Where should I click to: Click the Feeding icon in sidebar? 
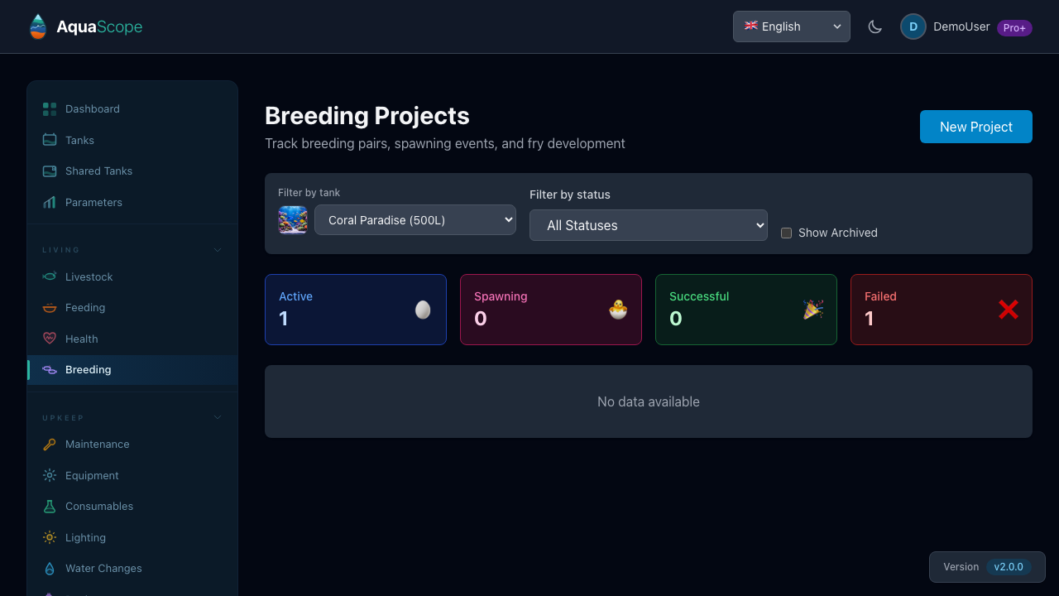click(50, 307)
